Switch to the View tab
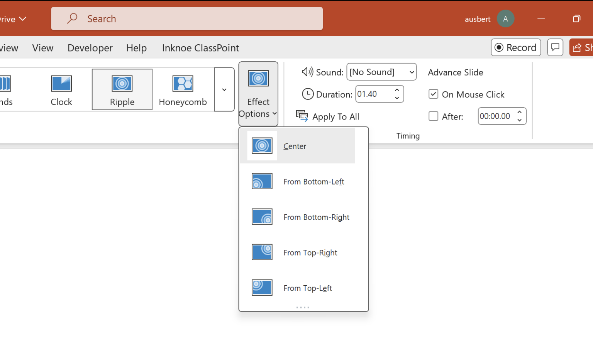 [x=42, y=48]
